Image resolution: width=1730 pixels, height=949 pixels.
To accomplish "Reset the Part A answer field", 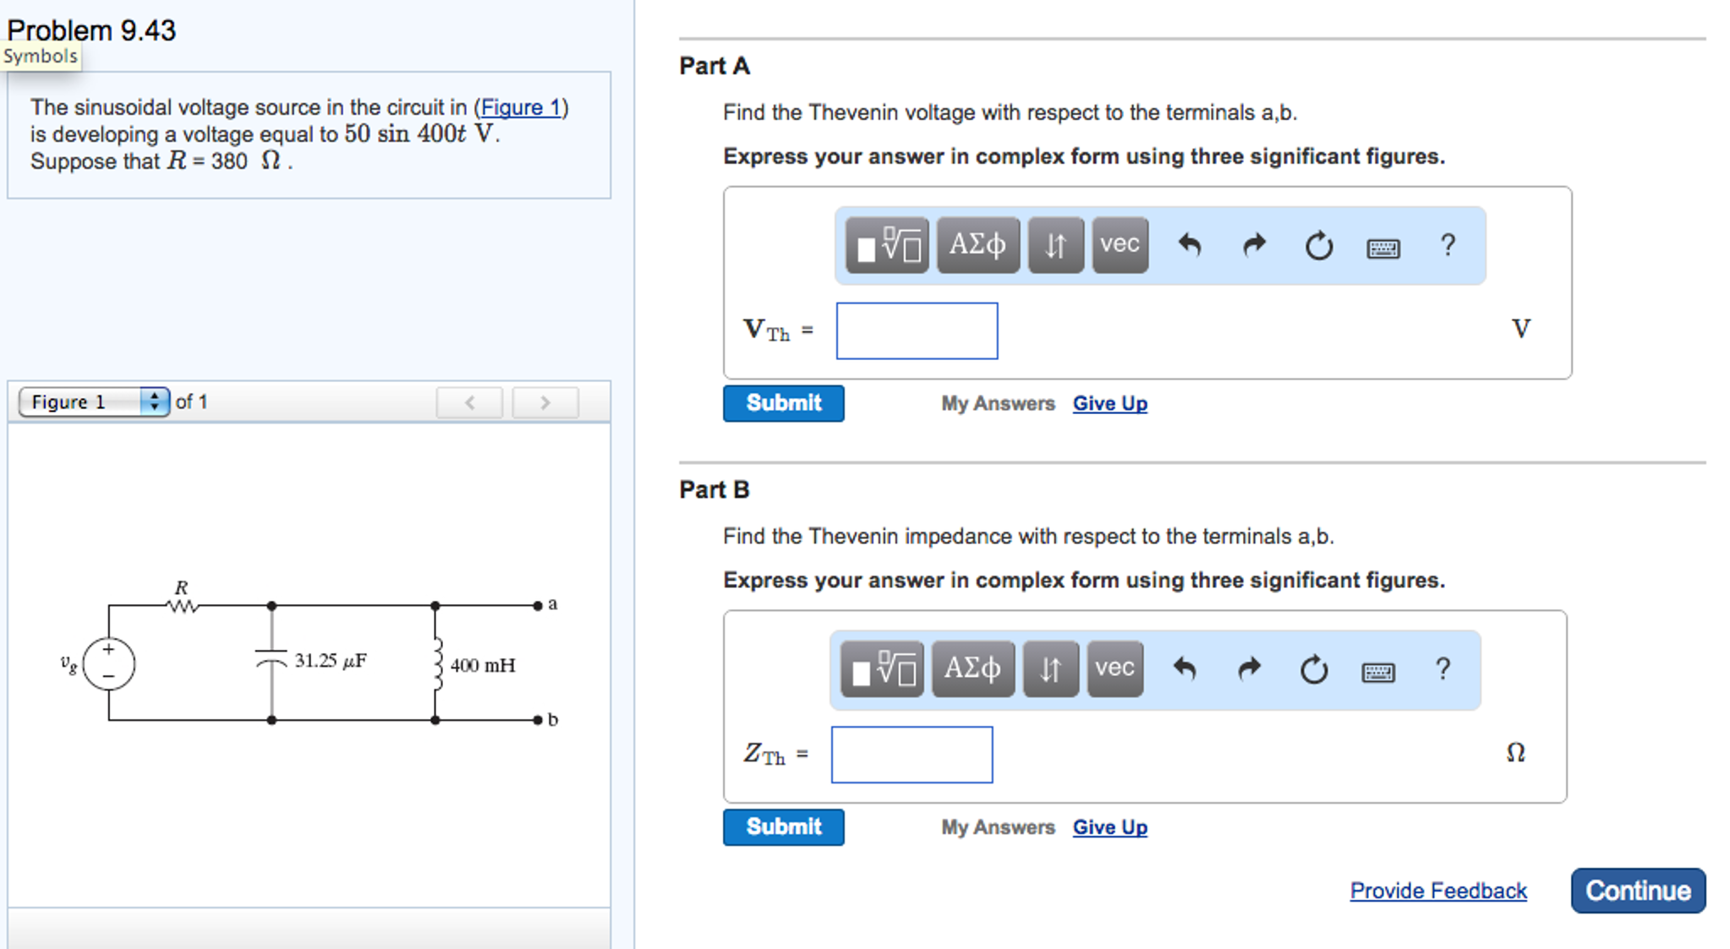I will 1318,246.
